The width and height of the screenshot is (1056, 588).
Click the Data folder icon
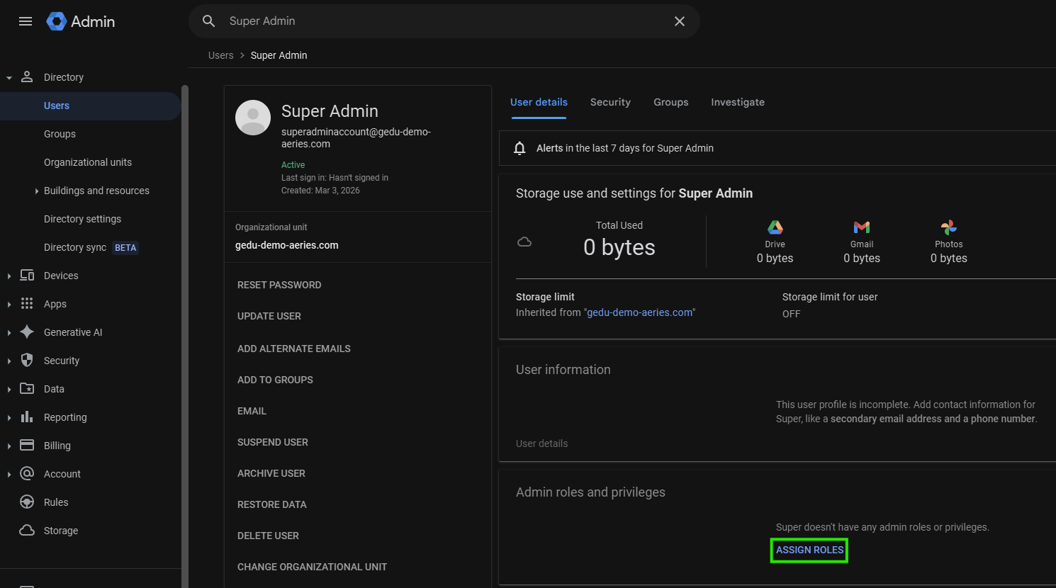[x=27, y=388]
